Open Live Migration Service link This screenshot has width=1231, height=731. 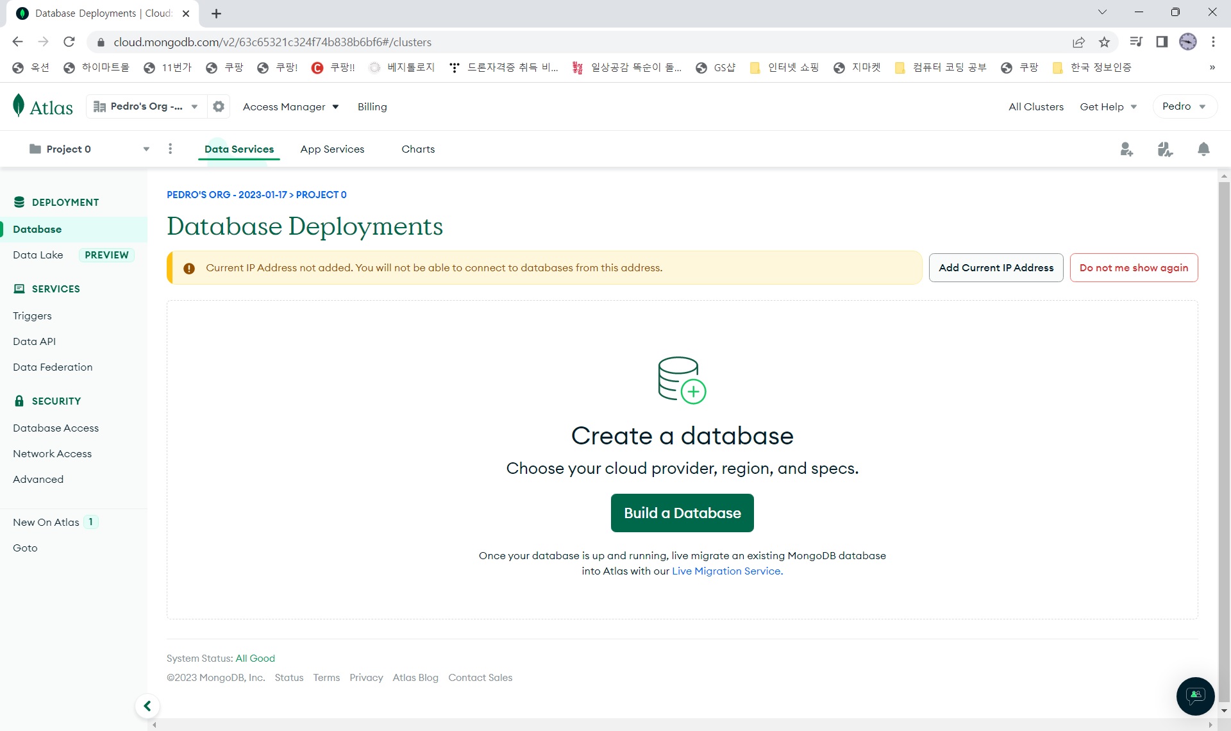pos(727,571)
